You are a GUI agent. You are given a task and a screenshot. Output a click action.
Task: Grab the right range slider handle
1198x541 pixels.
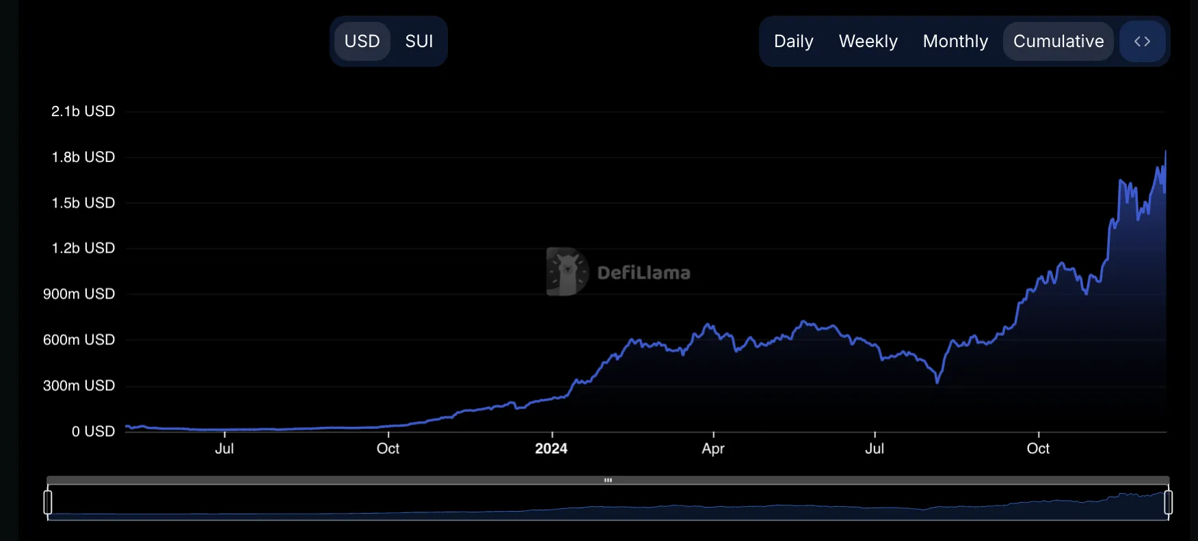(x=1168, y=502)
